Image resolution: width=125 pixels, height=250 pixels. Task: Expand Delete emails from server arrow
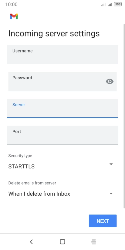click(111, 193)
